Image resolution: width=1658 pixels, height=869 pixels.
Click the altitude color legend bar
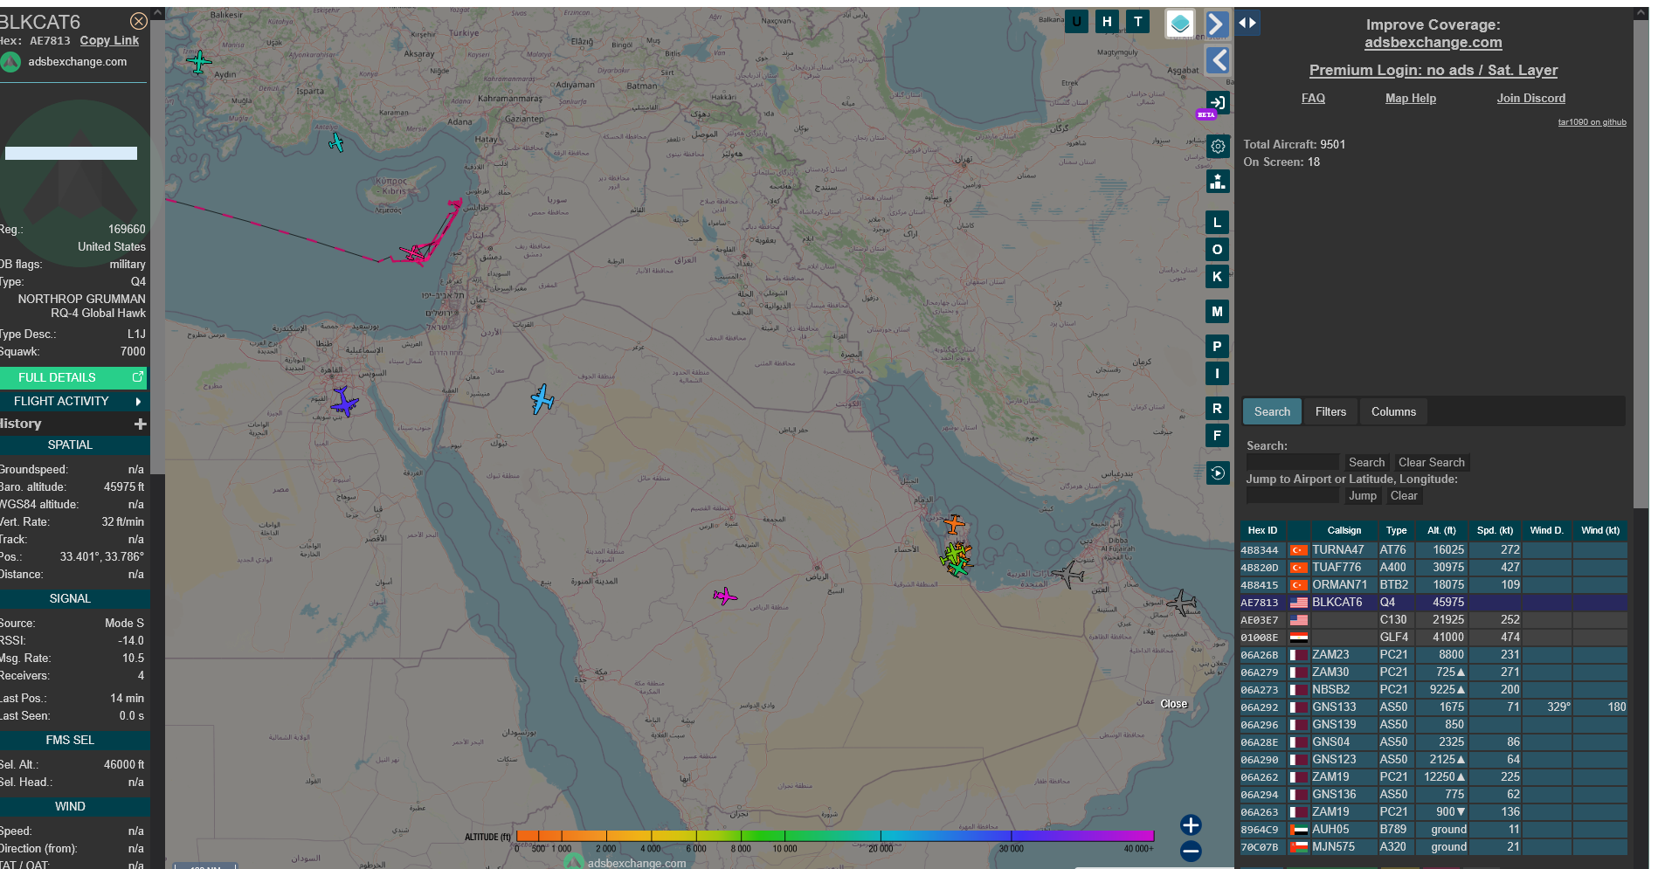point(835,836)
